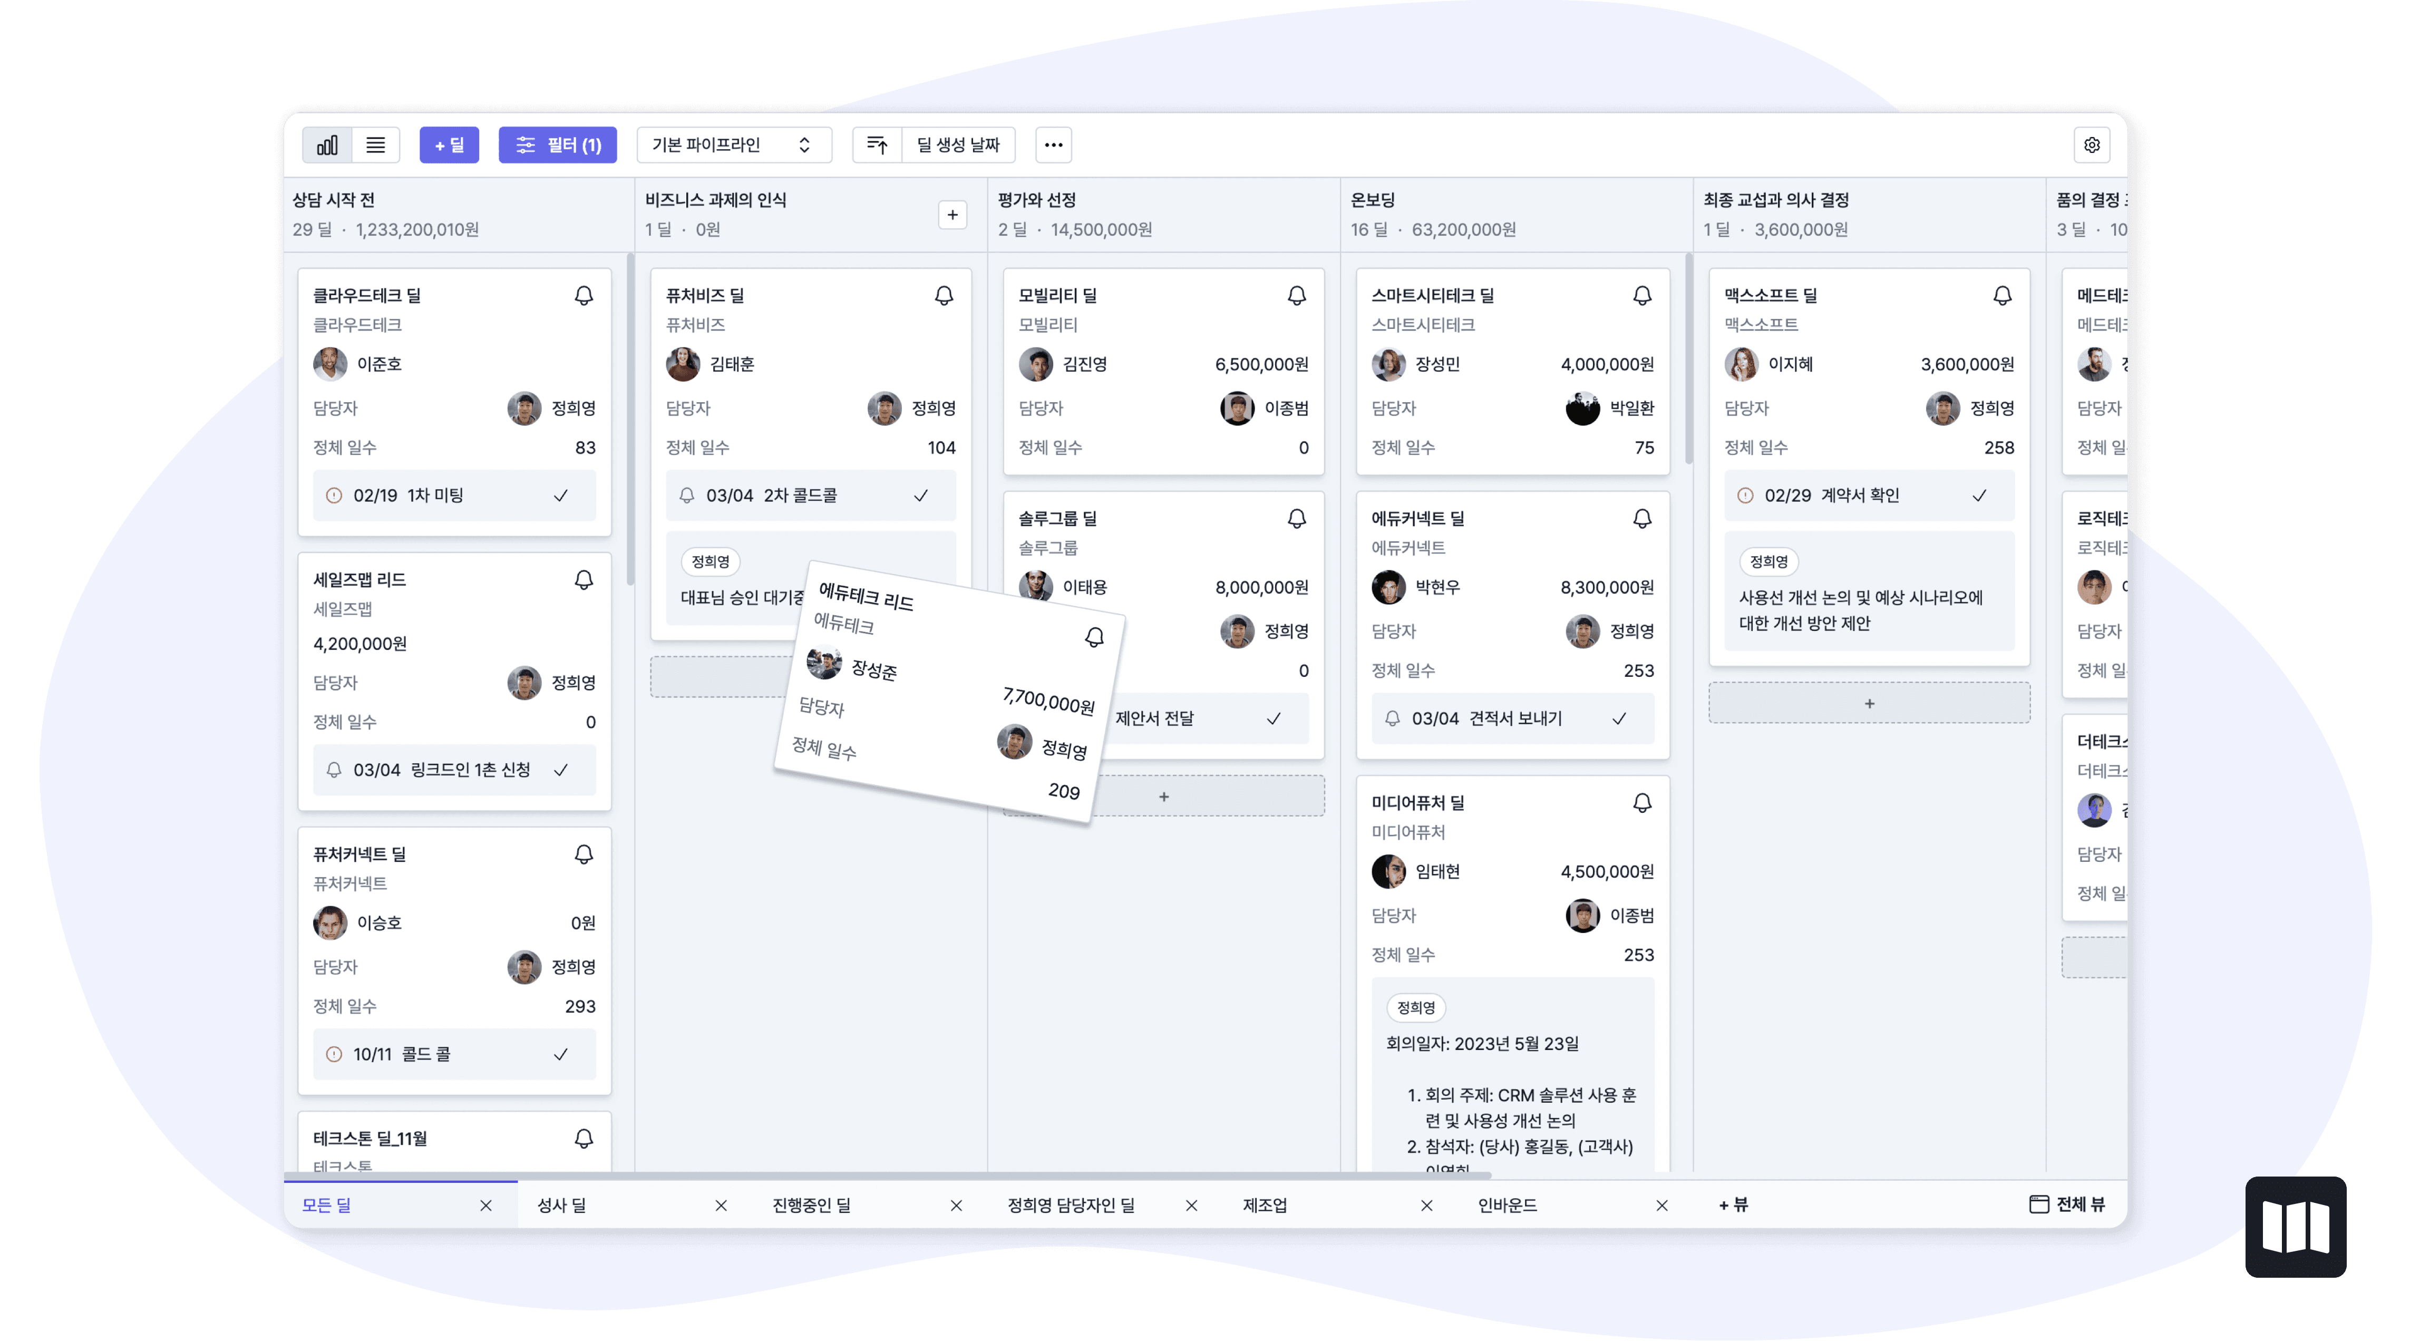Click the '정희영' note tag on 맥스소프트 card

(1768, 562)
